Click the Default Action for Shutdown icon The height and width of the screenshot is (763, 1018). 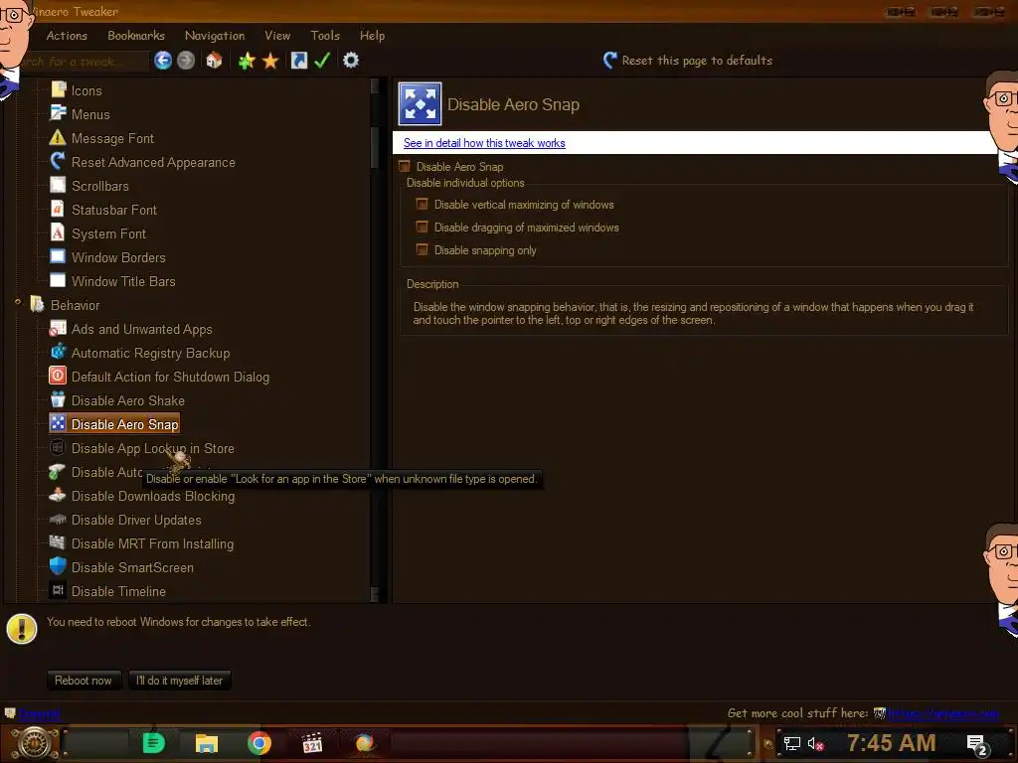click(x=58, y=376)
